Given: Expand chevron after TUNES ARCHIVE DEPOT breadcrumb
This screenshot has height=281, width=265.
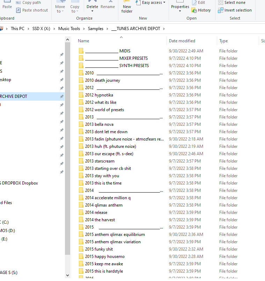Looking at the screenshot, I should click(x=164, y=29).
